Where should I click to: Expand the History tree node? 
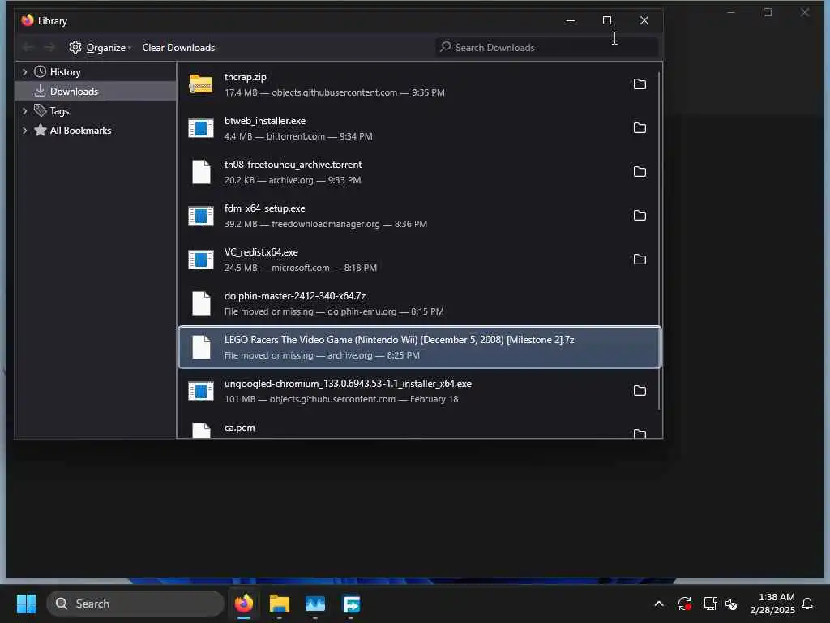point(24,72)
